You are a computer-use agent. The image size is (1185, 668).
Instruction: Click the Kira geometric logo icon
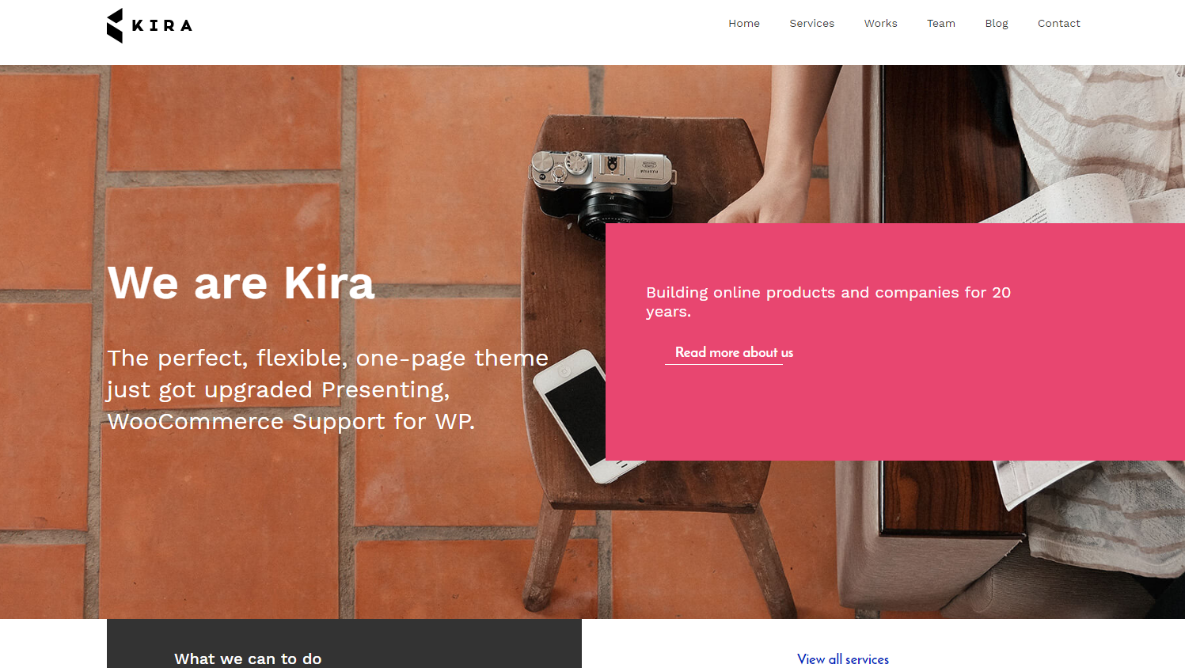point(115,25)
